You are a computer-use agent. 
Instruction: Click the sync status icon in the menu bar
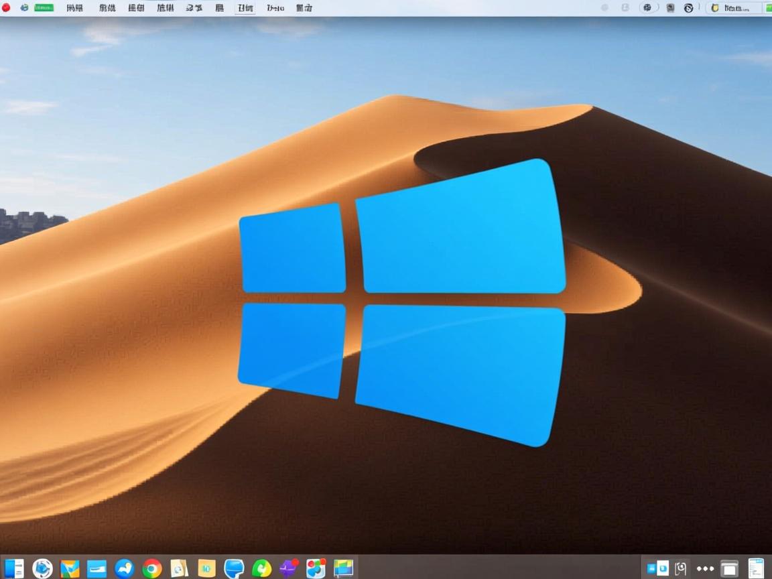pos(648,7)
